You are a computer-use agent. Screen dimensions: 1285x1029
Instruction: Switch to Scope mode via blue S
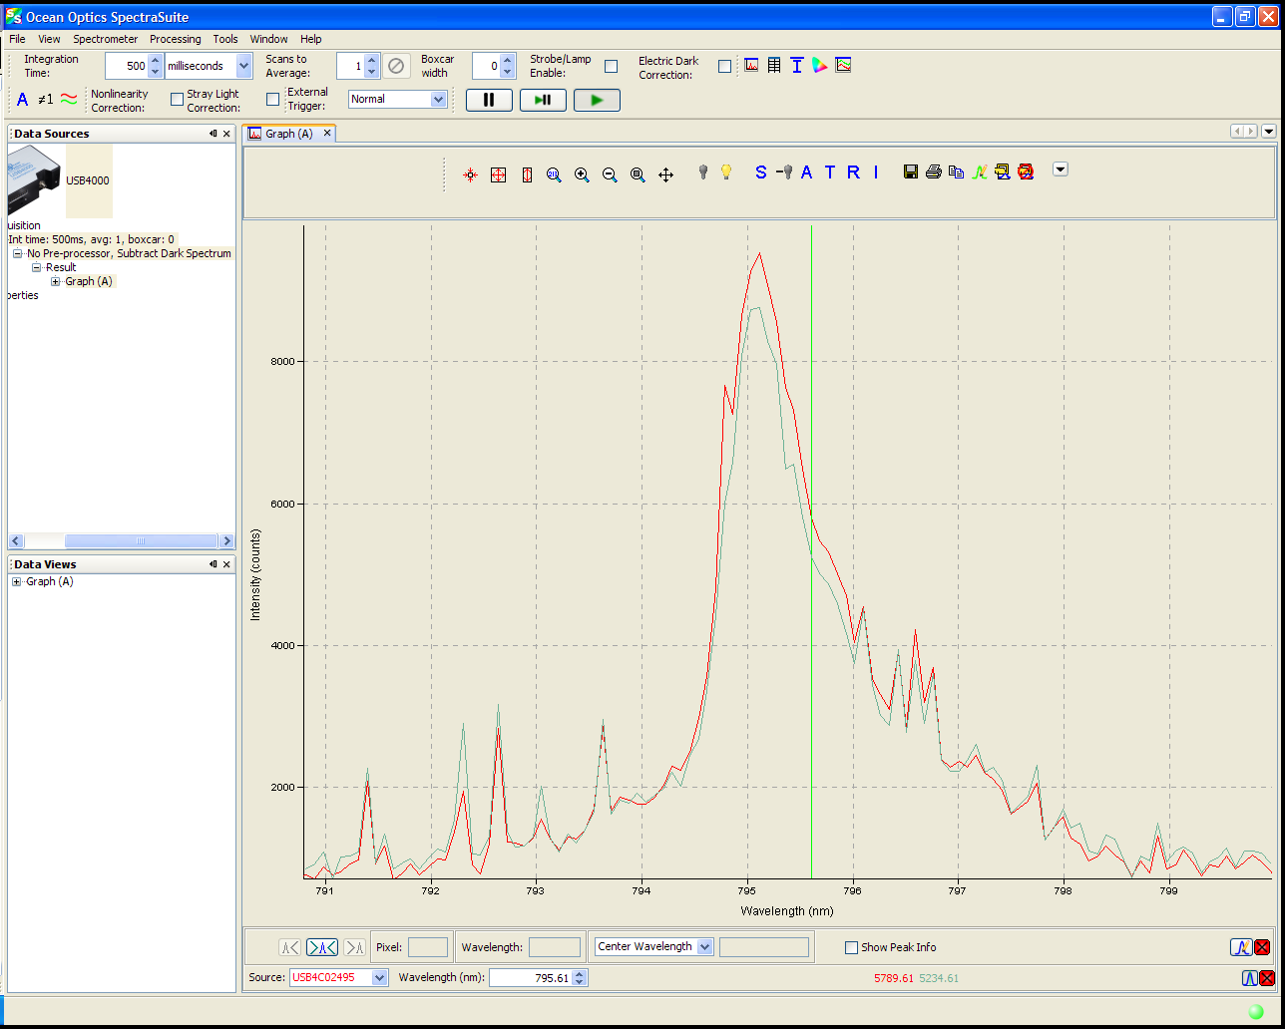(761, 171)
